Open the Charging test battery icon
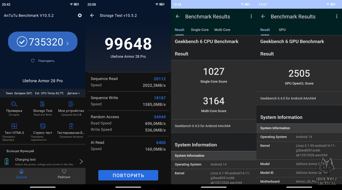 (x=7, y=162)
